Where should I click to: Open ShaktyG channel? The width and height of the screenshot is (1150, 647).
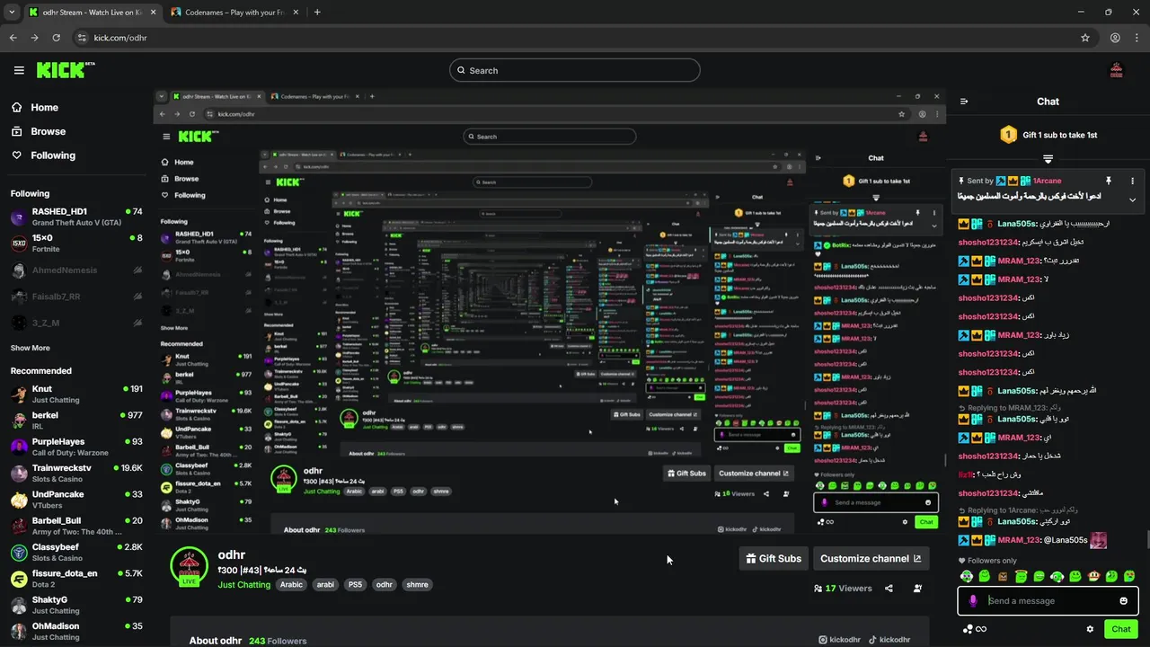click(x=76, y=605)
